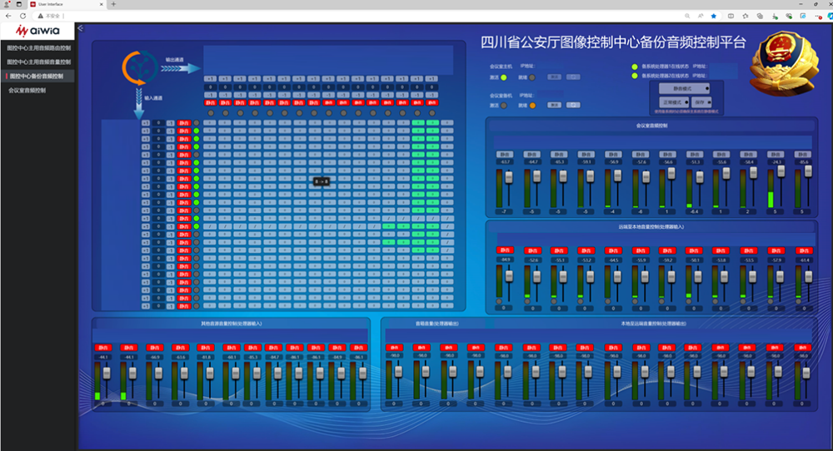Switch to 会议室音频控制 in the sidebar
Image resolution: width=833 pixels, height=451 pixels.
27,90
